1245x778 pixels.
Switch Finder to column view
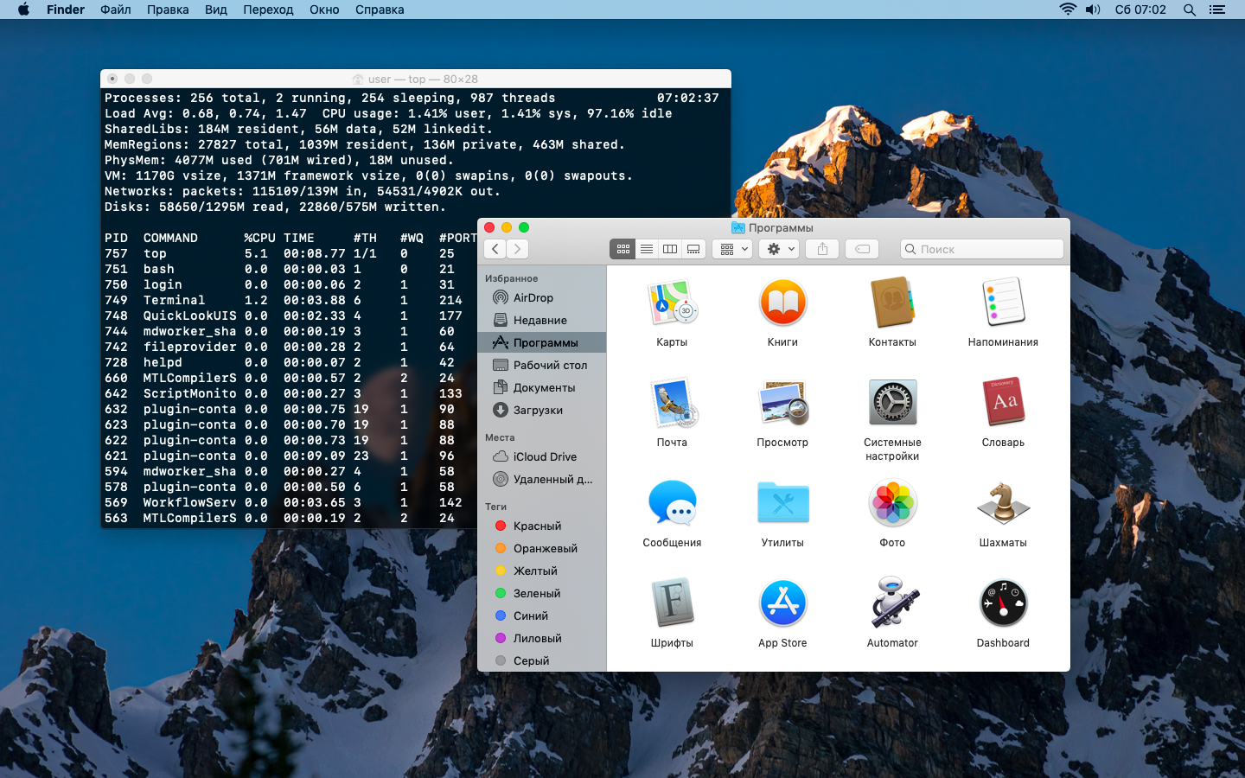point(670,249)
